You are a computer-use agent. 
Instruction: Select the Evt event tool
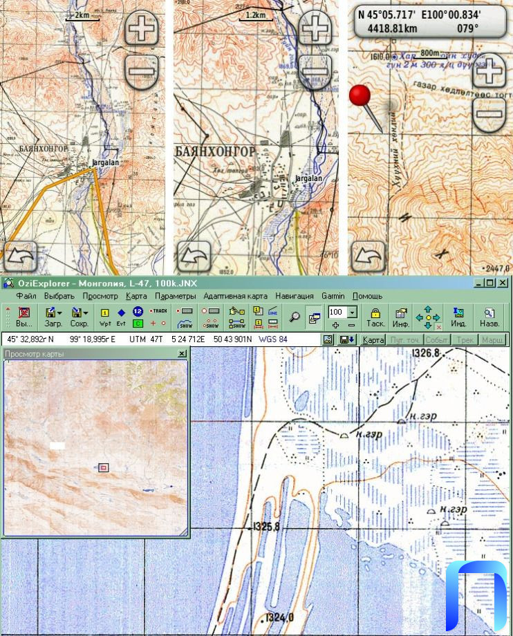121,317
